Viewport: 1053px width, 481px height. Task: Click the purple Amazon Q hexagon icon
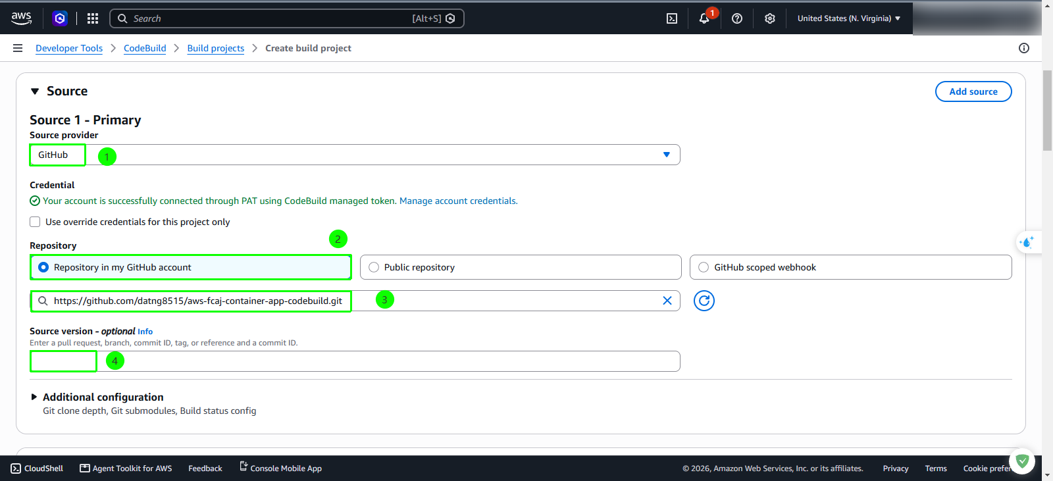click(60, 18)
